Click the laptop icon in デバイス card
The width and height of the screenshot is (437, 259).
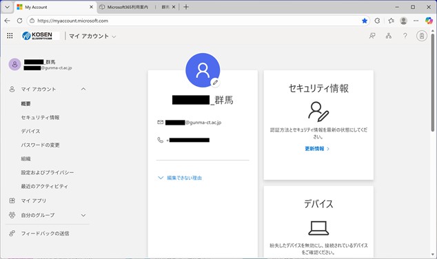click(318, 228)
